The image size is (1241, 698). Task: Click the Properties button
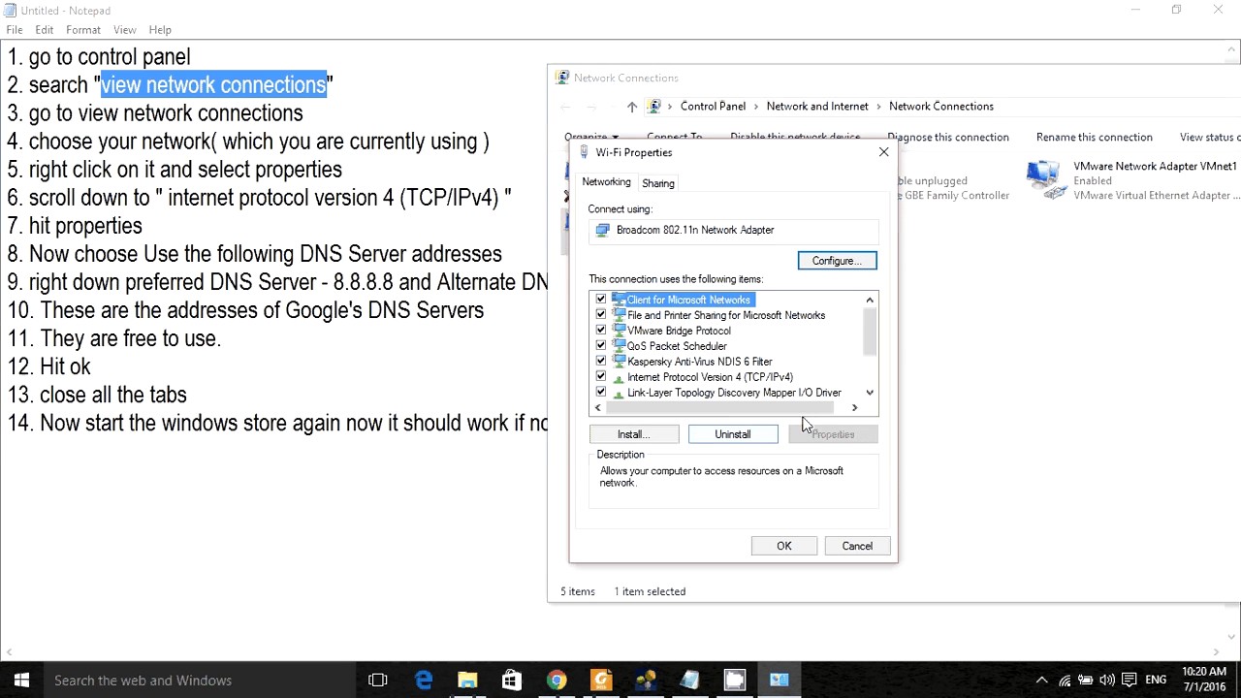click(832, 434)
